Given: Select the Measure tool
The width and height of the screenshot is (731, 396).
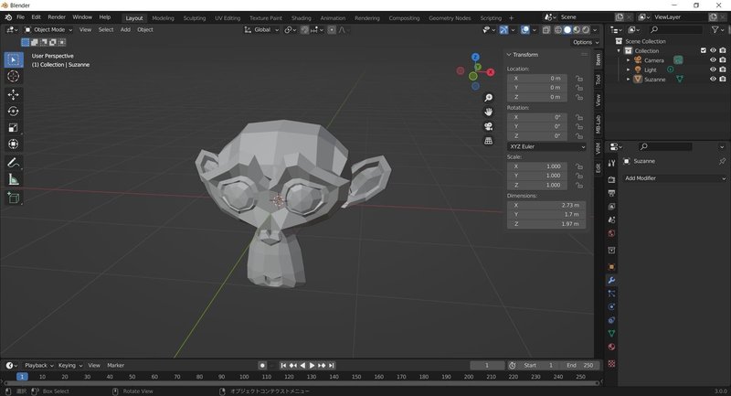Looking at the screenshot, I should [14, 179].
